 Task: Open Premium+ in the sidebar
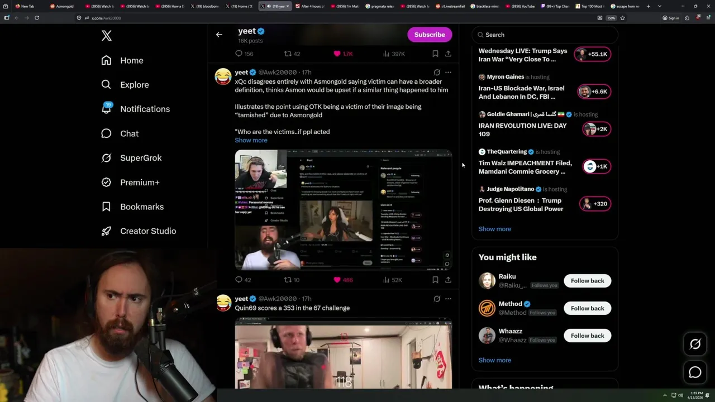tap(130, 182)
